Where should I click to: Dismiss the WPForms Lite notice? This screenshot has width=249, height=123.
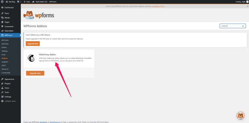(x=248, y=6)
